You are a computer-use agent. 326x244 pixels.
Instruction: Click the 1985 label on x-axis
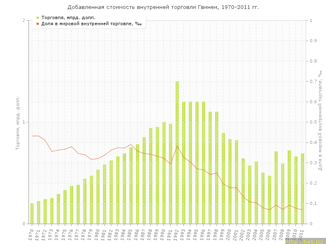130,235
